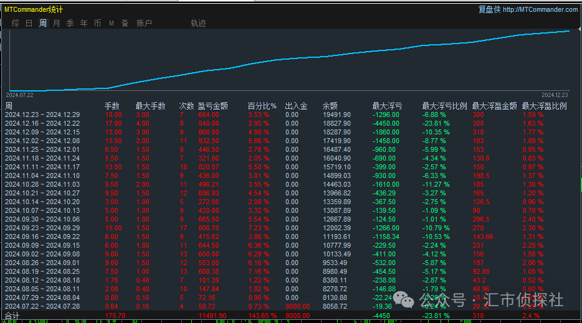This screenshot has width=582, height=323.
Task: Select week row 2024.08.05 ~ 2024.08.11
Action: [291, 289]
